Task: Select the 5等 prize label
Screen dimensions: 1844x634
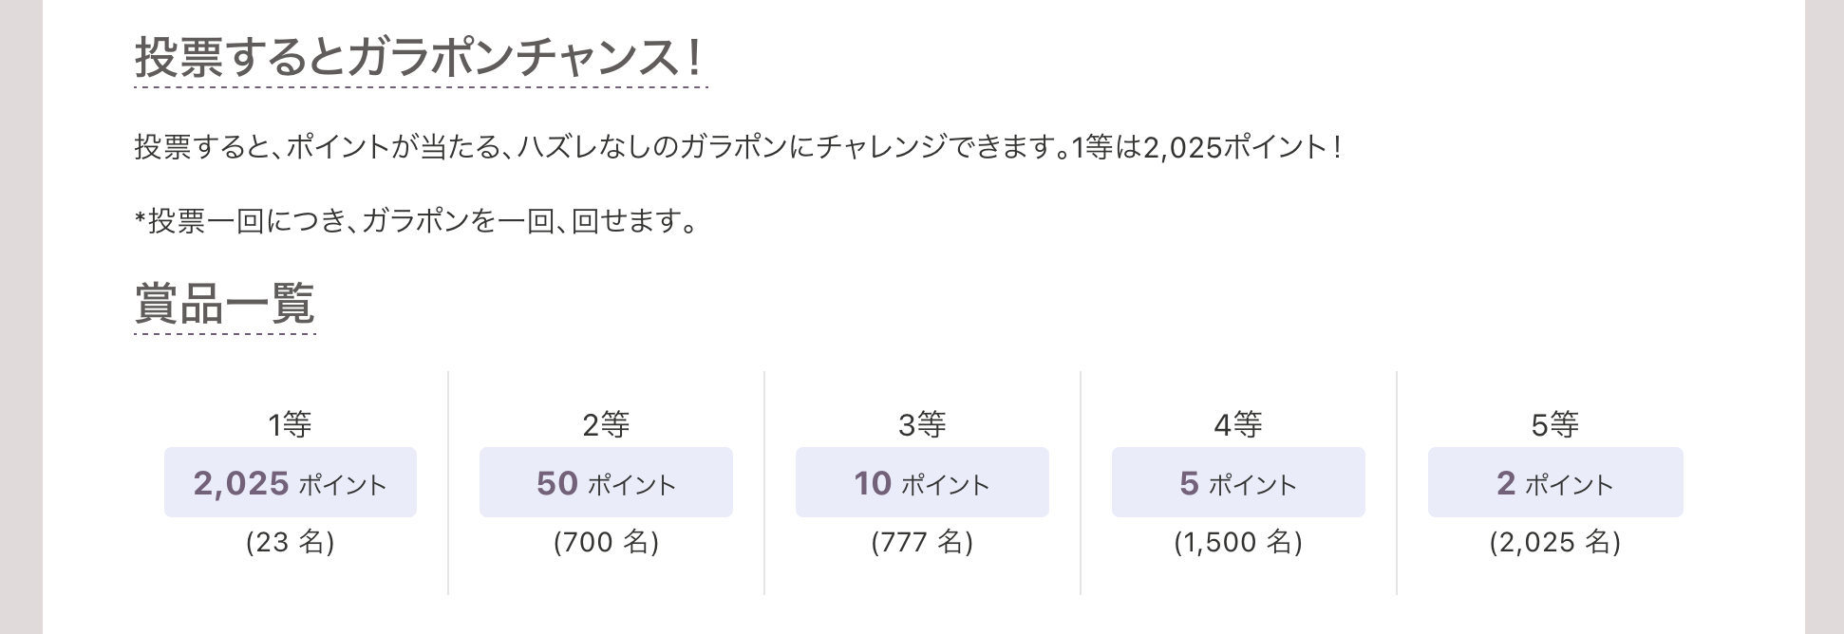Action: (1554, 424)
